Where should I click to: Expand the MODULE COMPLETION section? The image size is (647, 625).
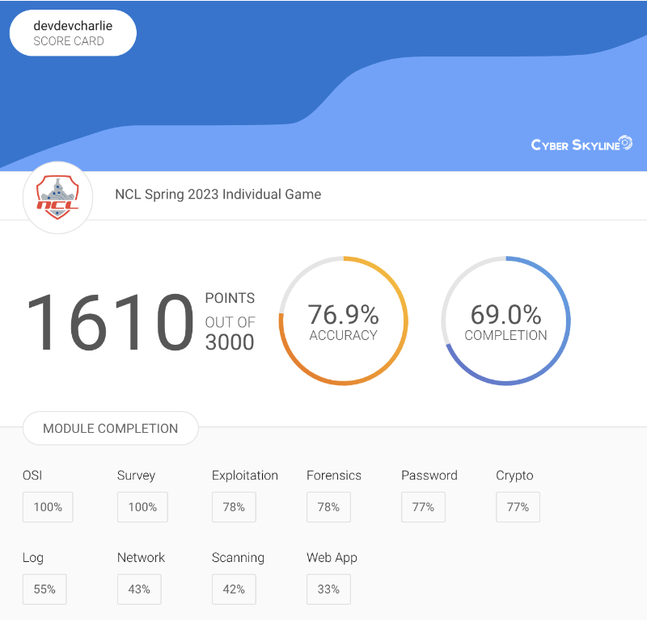(x=110, y=429)
